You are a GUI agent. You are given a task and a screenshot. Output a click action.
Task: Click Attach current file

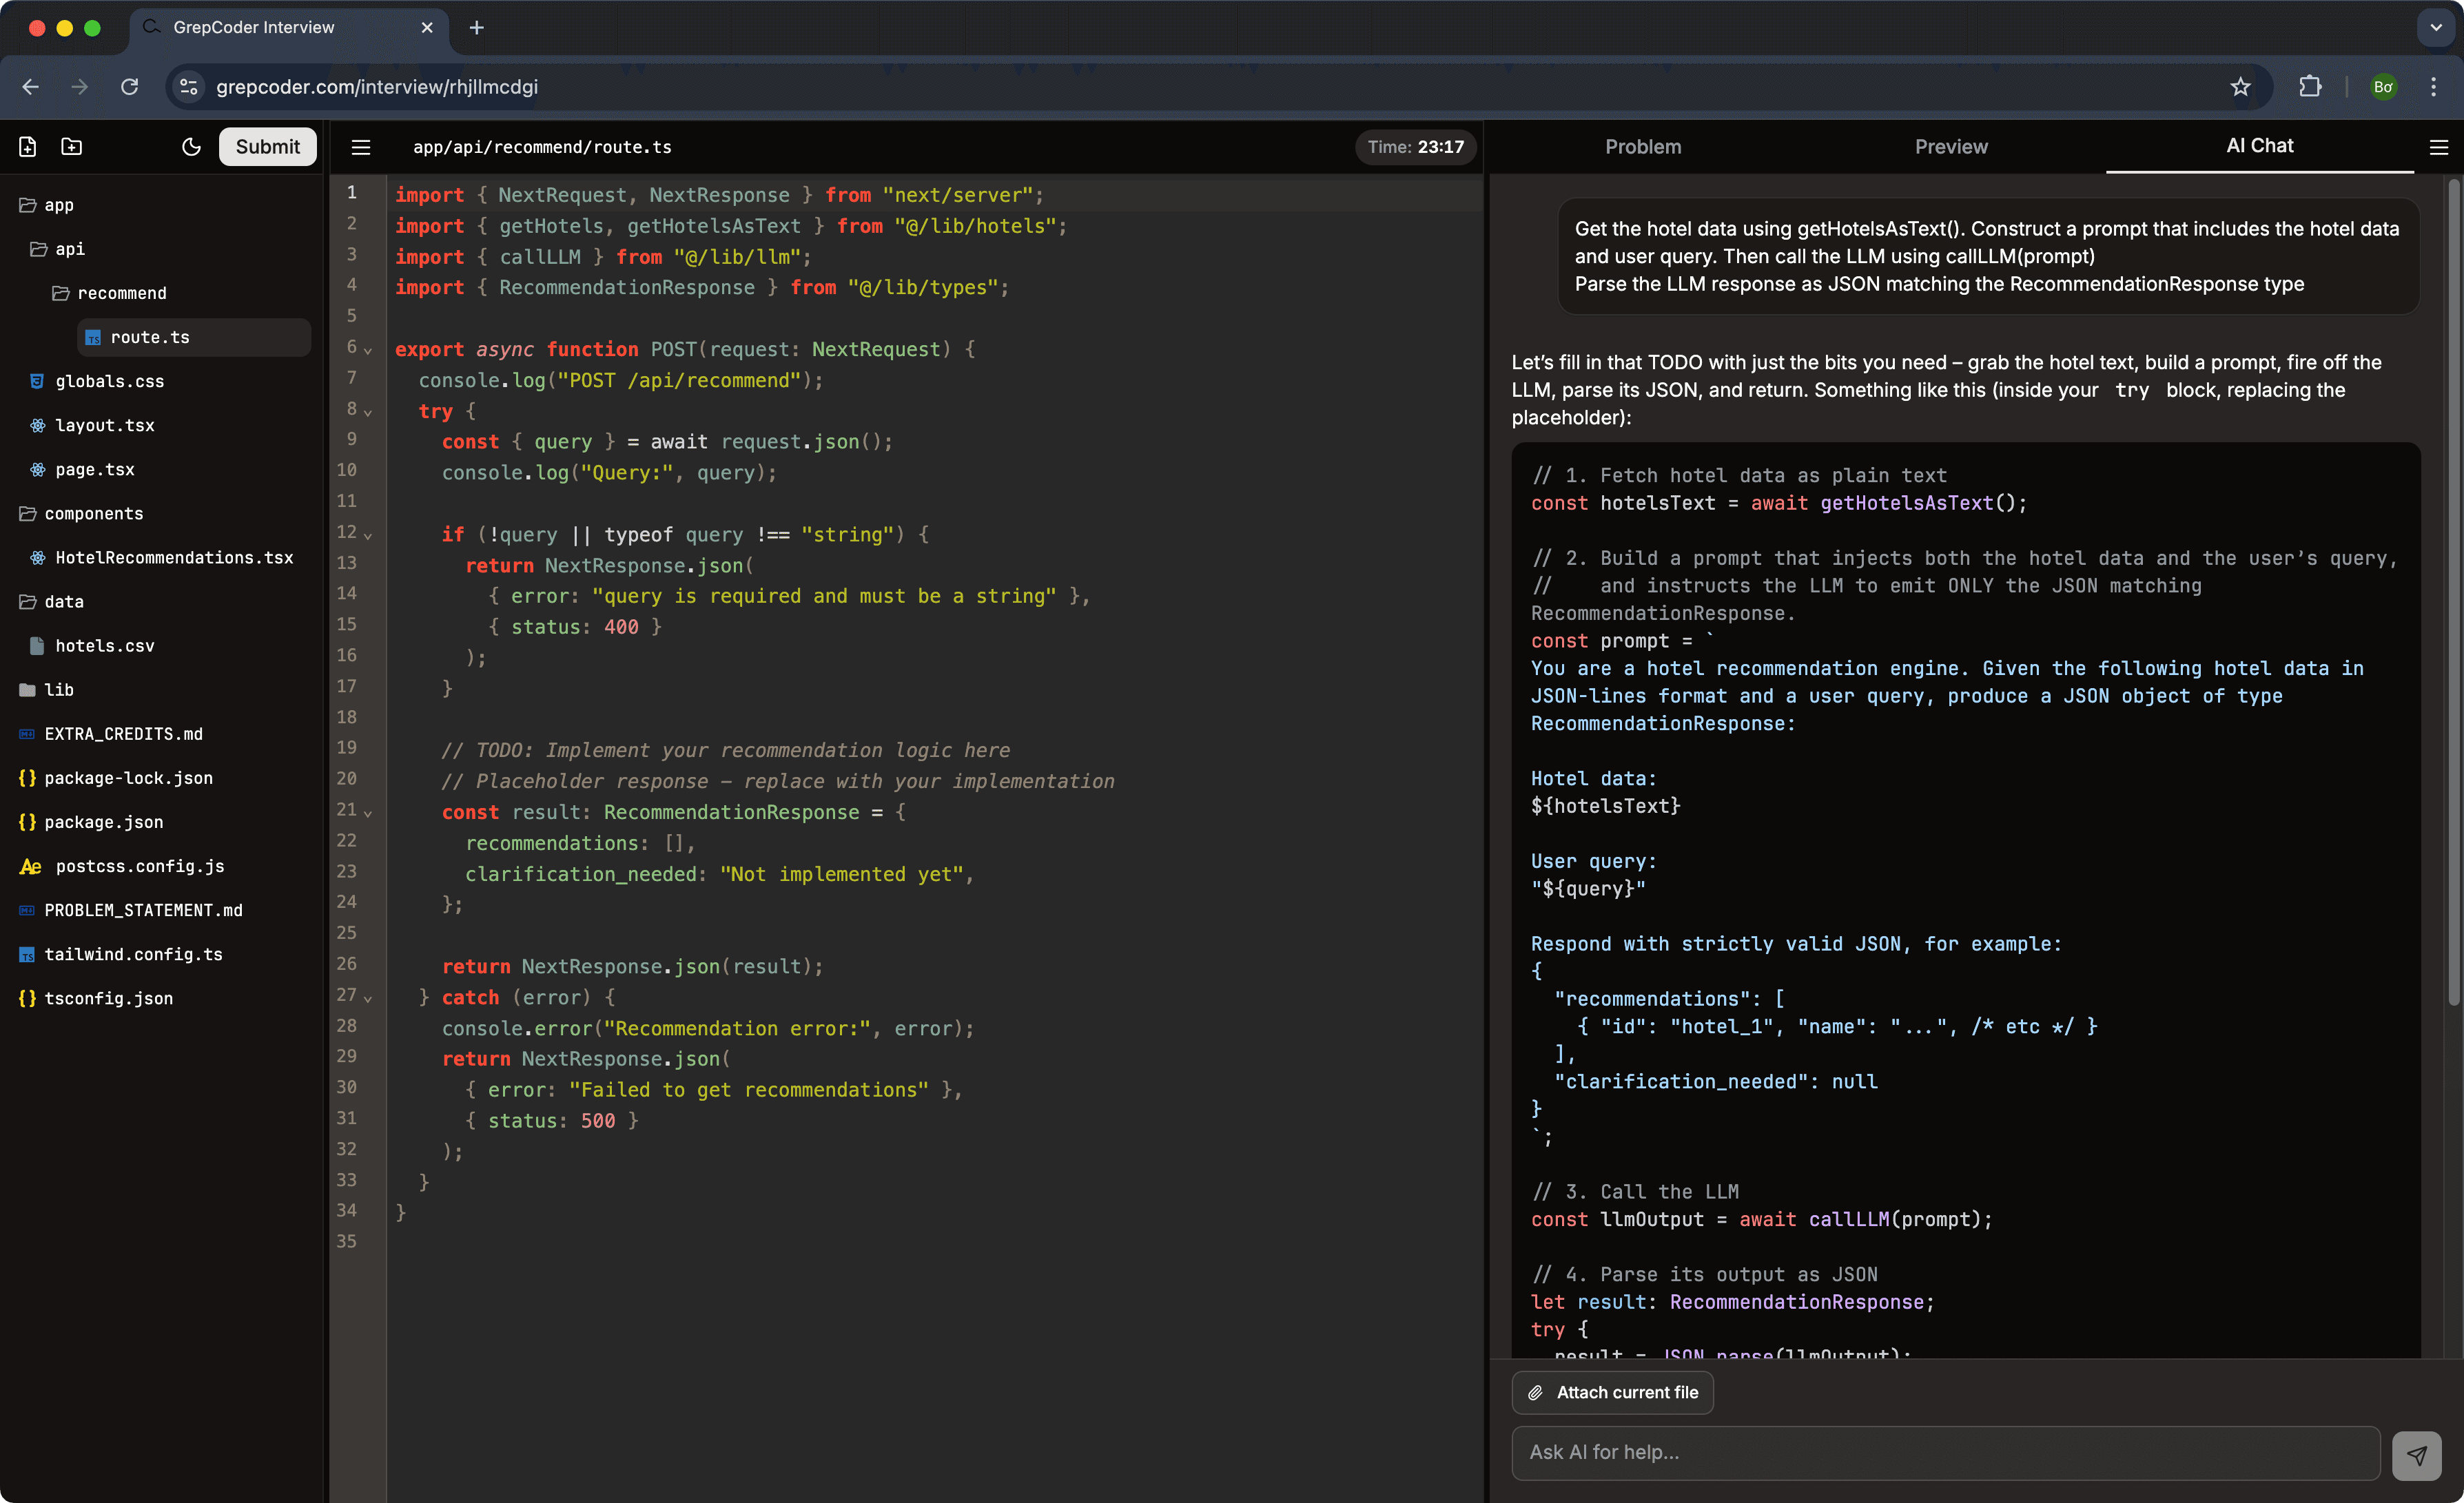(x=1612, y=1392)
